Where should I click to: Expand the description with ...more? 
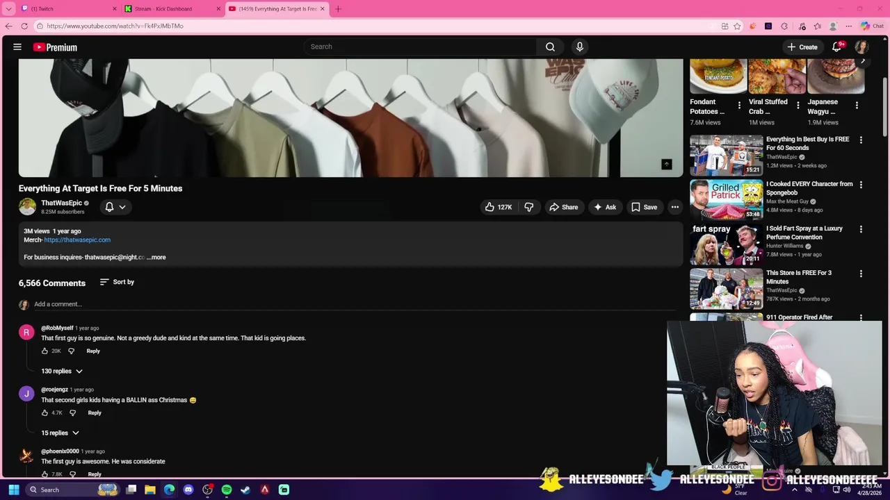pyautogui.click(x=157, y=257)
